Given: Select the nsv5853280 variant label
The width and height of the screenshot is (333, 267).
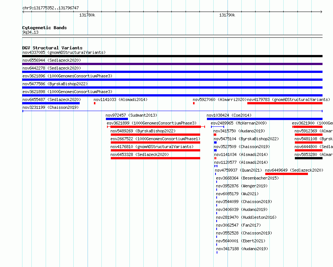Looking at the screenshot, I should pyautogui.click(x=314, y=154).
